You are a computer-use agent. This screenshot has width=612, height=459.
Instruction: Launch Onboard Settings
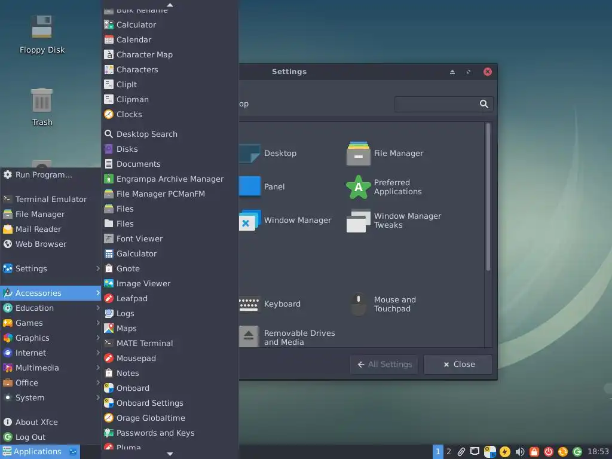(x=170, y=403)
